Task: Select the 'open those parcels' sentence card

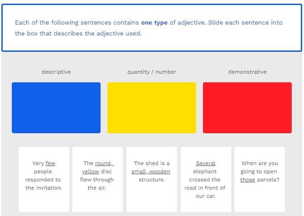Action: [x=259, y=179]
